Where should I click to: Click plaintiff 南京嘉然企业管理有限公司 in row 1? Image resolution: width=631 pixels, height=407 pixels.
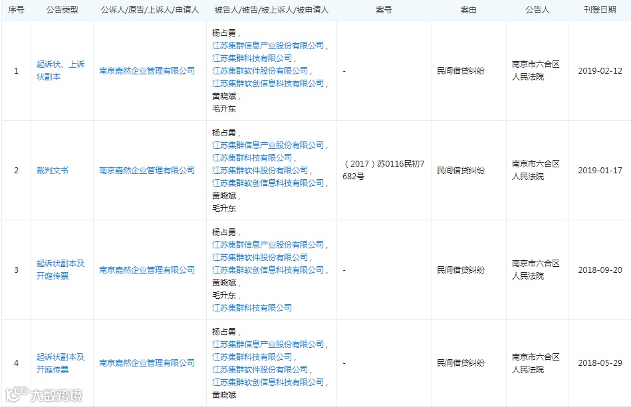click(x=147, y=71)
